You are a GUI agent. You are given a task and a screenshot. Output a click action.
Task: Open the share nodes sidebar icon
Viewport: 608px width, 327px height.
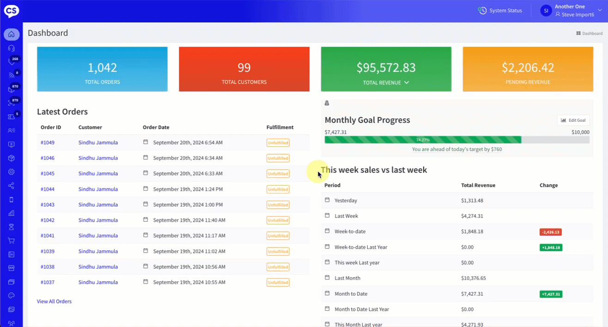pos(11,186)
